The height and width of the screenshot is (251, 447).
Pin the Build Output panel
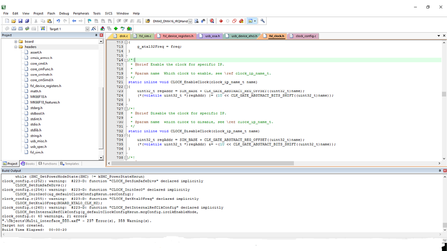pyautogui.click(x=439, y=171)
